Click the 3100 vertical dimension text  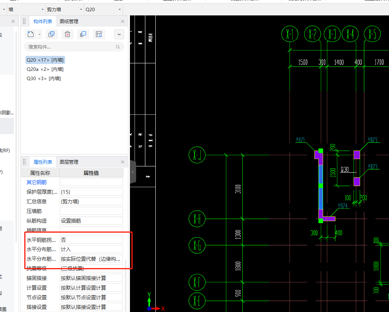click(x=238, y=189)
